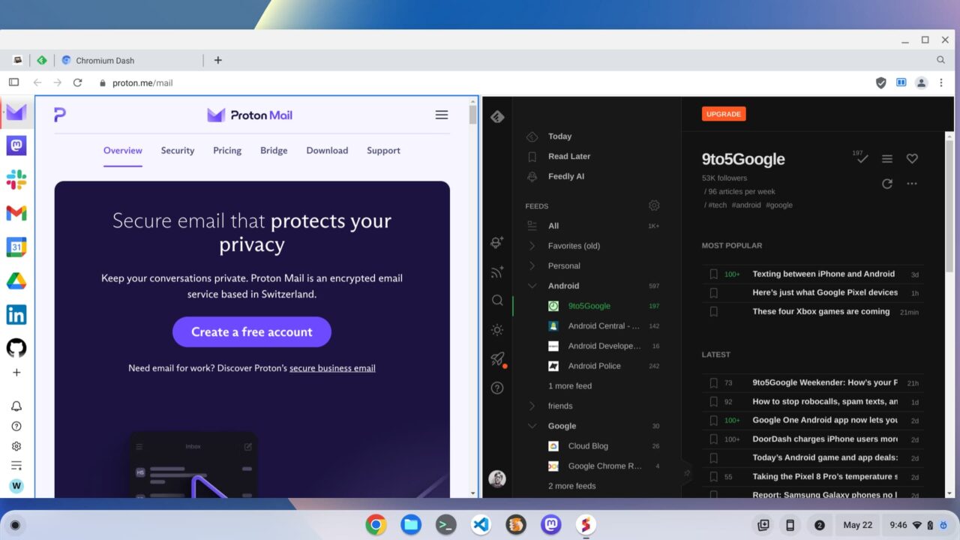This screenshot has width=960, height=540.
Task: Select the Android Police feed
Action: (x=595, y=366)
